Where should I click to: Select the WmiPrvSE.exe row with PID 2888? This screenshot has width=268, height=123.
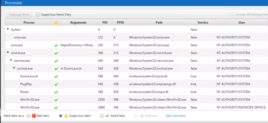pyautogui.click(x=136, y=108)
